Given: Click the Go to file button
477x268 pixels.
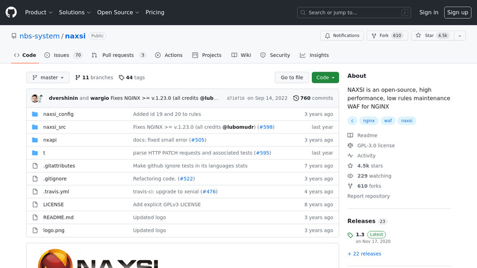Looking at the screenshot, I should pyautogui.click(x=292, y=78).
